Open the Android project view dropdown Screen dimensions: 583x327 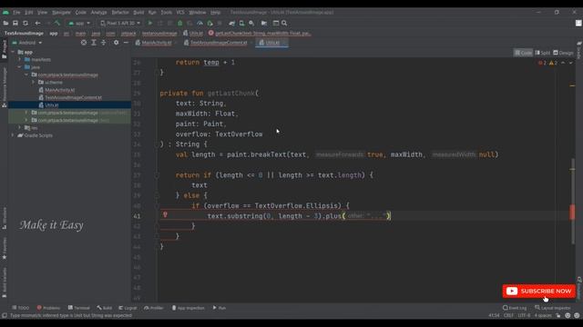click(x=26, y=43)
